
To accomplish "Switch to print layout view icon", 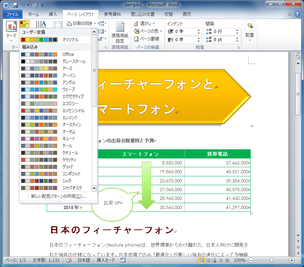I will 201,260.
